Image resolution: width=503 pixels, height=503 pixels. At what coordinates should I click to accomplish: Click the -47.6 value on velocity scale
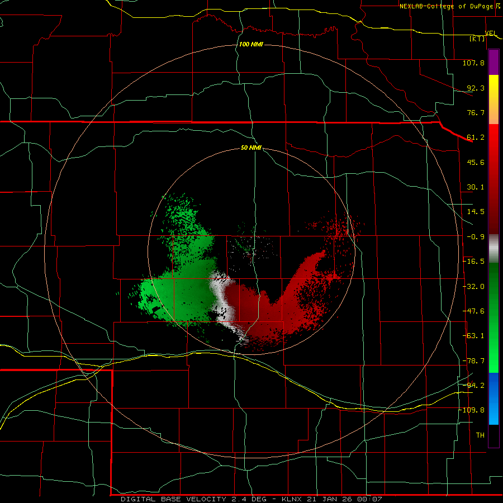473,311
